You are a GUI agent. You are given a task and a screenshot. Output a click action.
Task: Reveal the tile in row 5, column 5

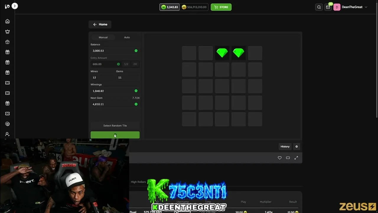[255, 119]
